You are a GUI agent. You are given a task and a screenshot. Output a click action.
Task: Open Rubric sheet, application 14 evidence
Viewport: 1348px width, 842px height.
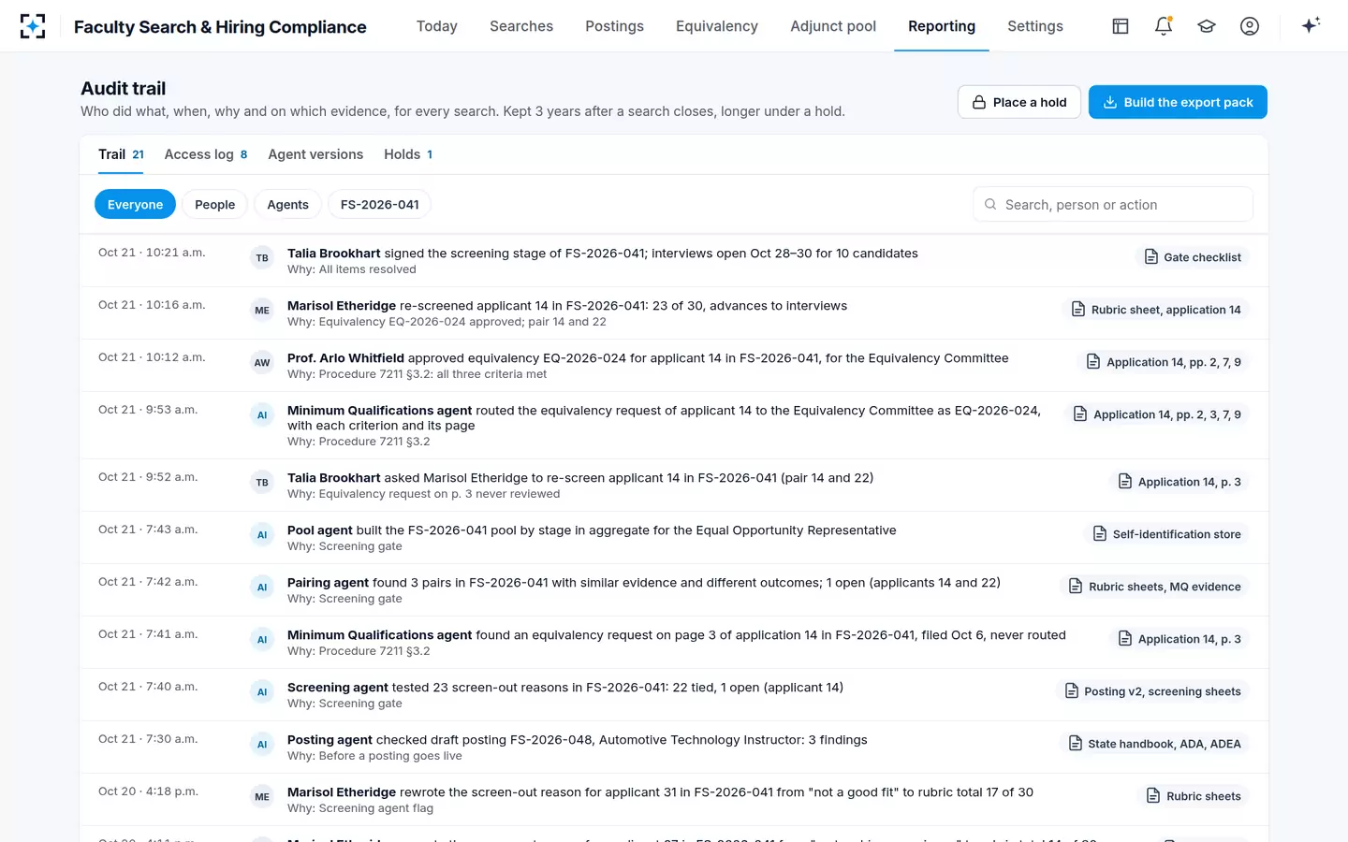(x=1156, y=310)
